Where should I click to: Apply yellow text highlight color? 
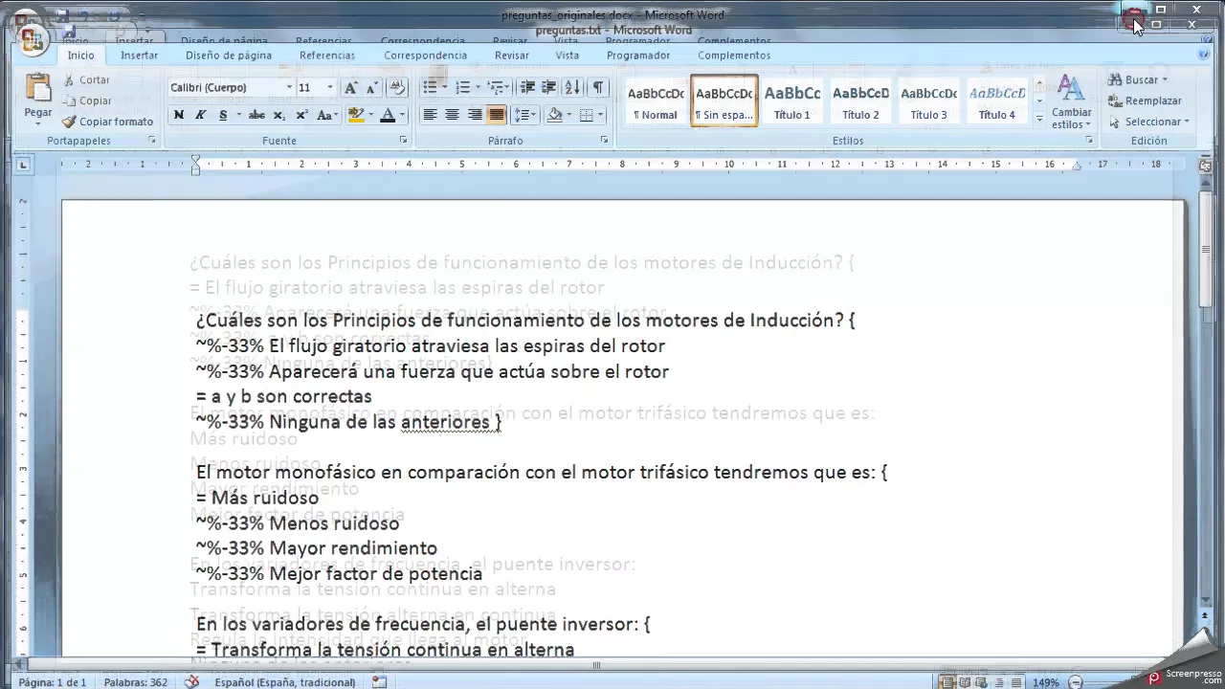point(355,115)
